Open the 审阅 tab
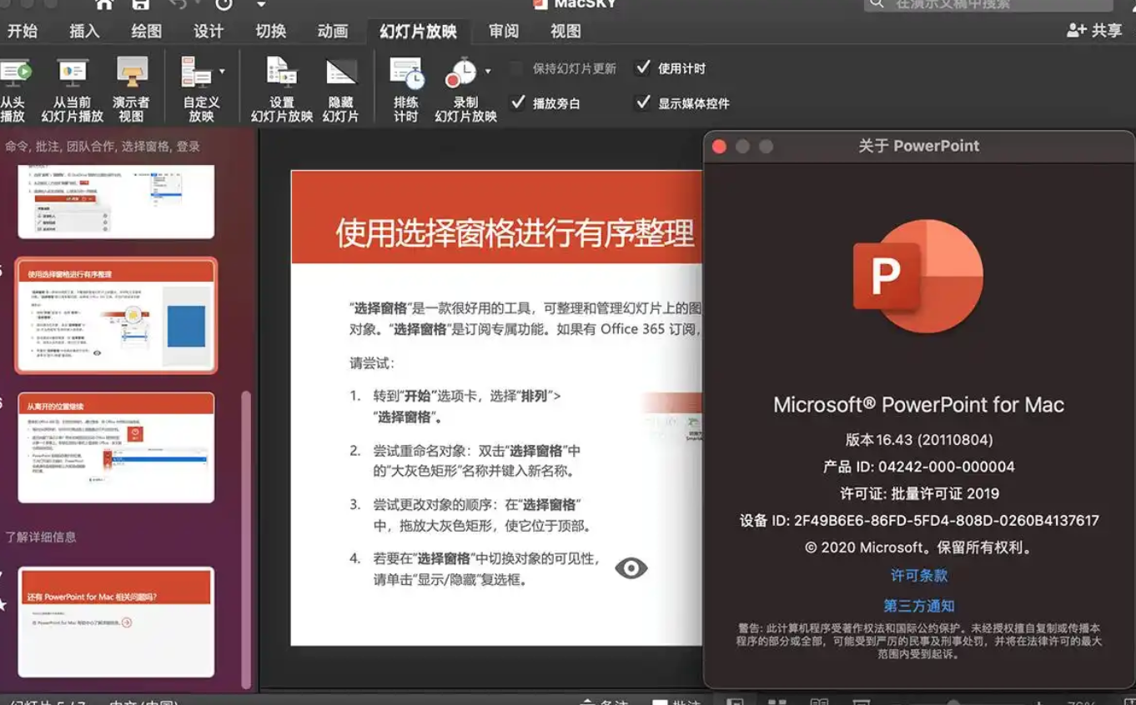This screenshot has width=1136, height=705. point(504,31)
